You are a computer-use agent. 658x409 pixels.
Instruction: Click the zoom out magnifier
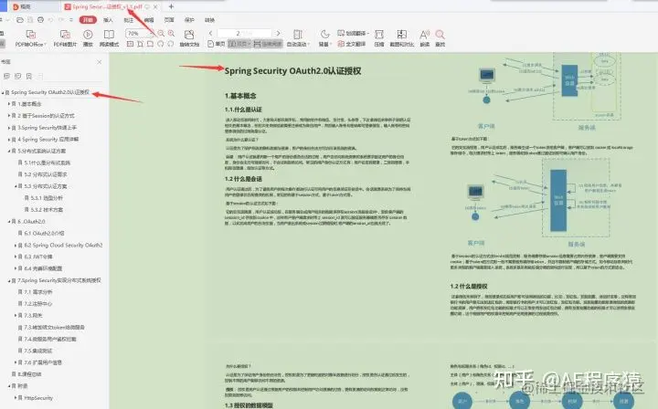click(x=161, y=33)
